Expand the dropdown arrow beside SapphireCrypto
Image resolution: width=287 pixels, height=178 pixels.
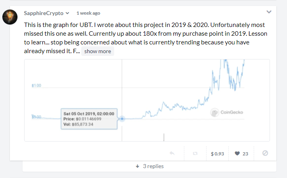(x=67, y=13)
